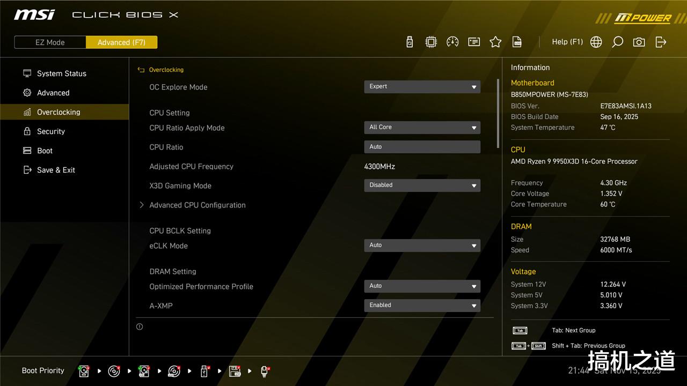
Task: Open the eCLK Mode dropdown
Action: coord(422,246)
